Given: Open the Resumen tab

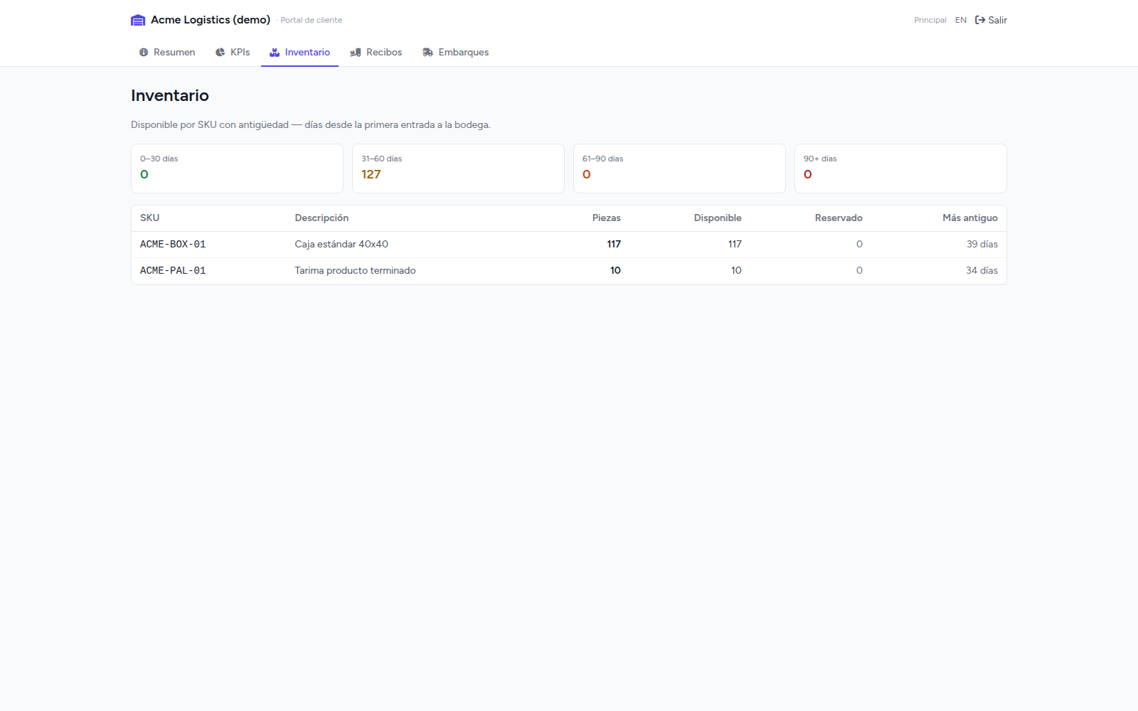Looking at the screenshot, I should [x=167, y=52].
